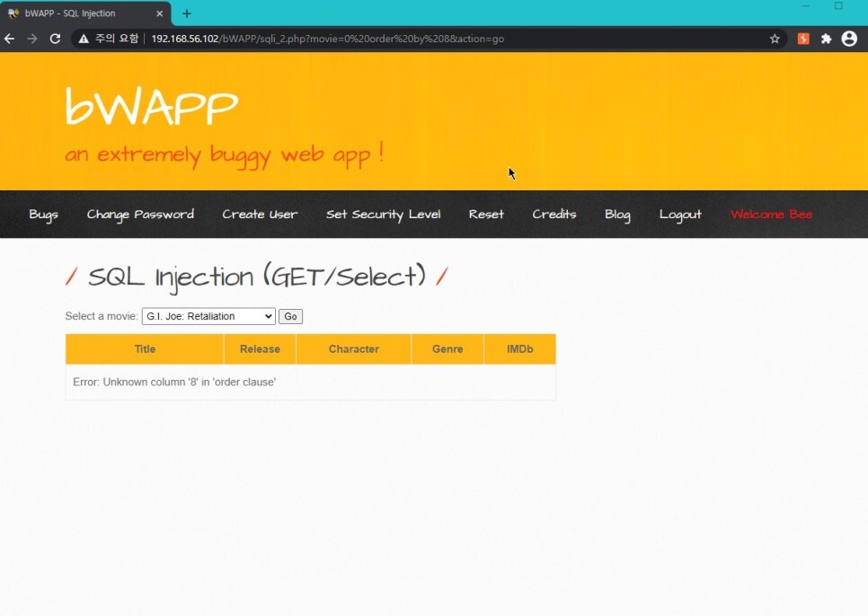
Task: Click the forward navigation arrow
Action: [32, 39]
